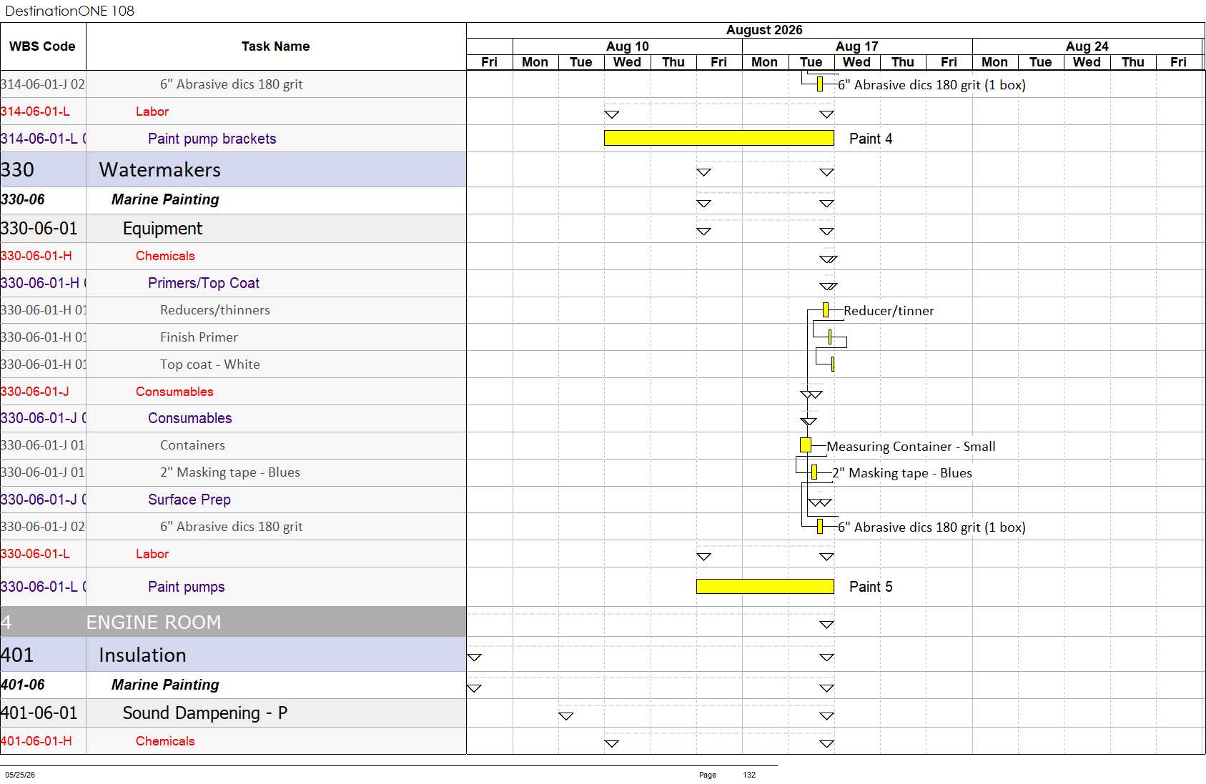Select the Reducers/thinners task name
1206x784 pixels.
click(x=214, y=310)
